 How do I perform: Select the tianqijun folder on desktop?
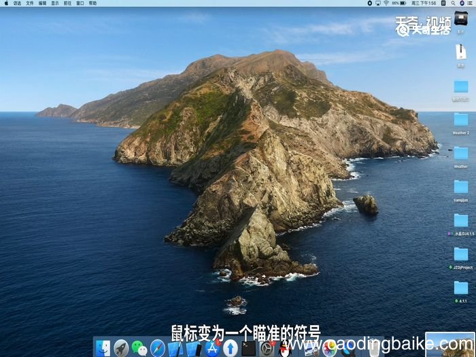click(x=461, y=187)
